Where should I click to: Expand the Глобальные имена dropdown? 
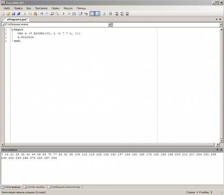tap(110, 25)
